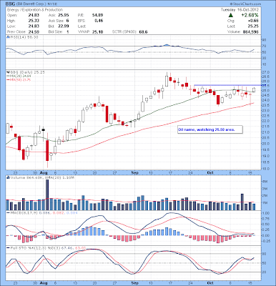Click the Ask value 25.95
This screenshot has width=276, height=286.
pyautogui.click(x=64, y=15)
